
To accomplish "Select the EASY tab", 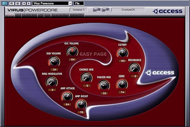I will point(10,15).
